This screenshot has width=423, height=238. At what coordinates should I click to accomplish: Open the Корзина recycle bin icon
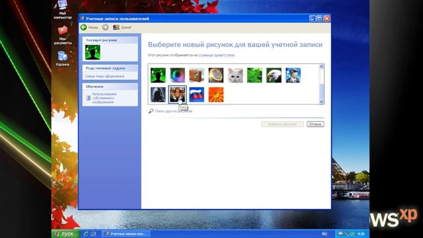[x=63, y=59]
